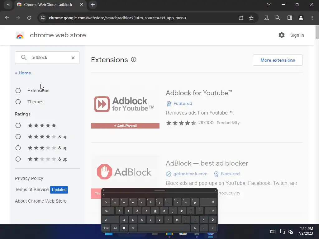Tap the space bar on touch keyboard
Image resolution: width=319 pixels, height=239 pixels.
[164, 228]
